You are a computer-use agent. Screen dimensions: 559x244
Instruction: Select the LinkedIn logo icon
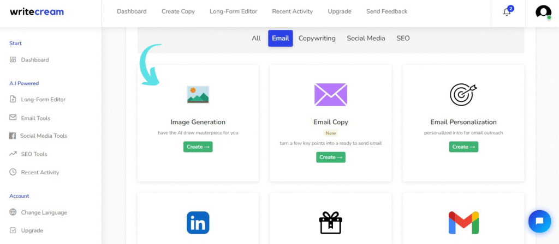click(198, 223)
